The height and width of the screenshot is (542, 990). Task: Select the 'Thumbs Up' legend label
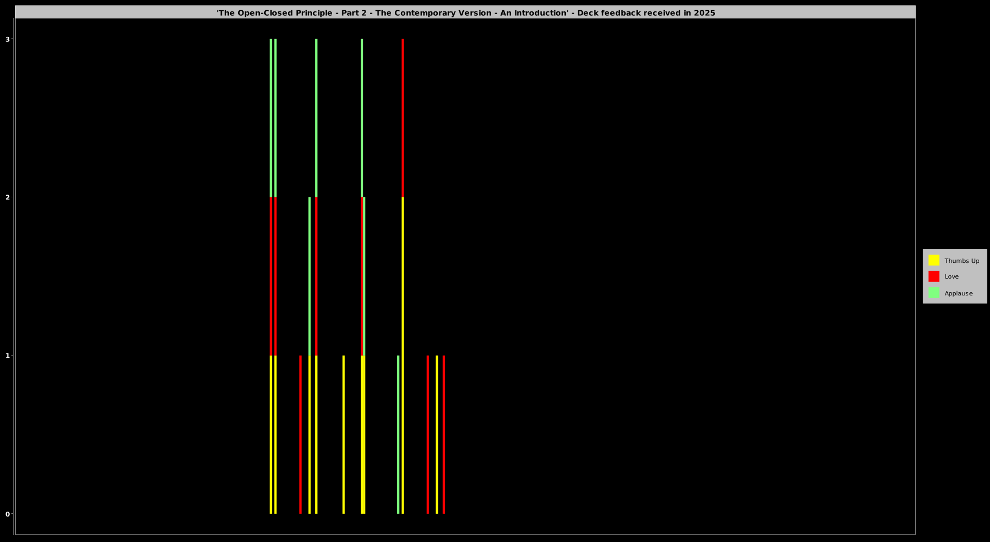click(961, 261)
